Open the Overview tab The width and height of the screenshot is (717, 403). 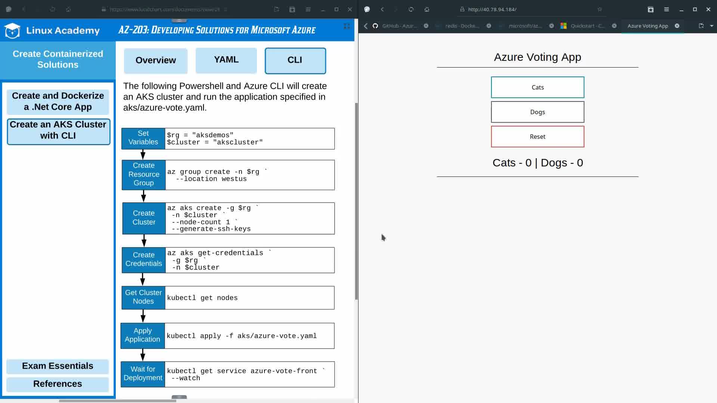pyautogui.click(x=155, y=60)
